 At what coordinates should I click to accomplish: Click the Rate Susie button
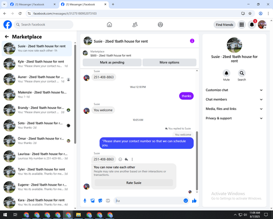[134, 183]
